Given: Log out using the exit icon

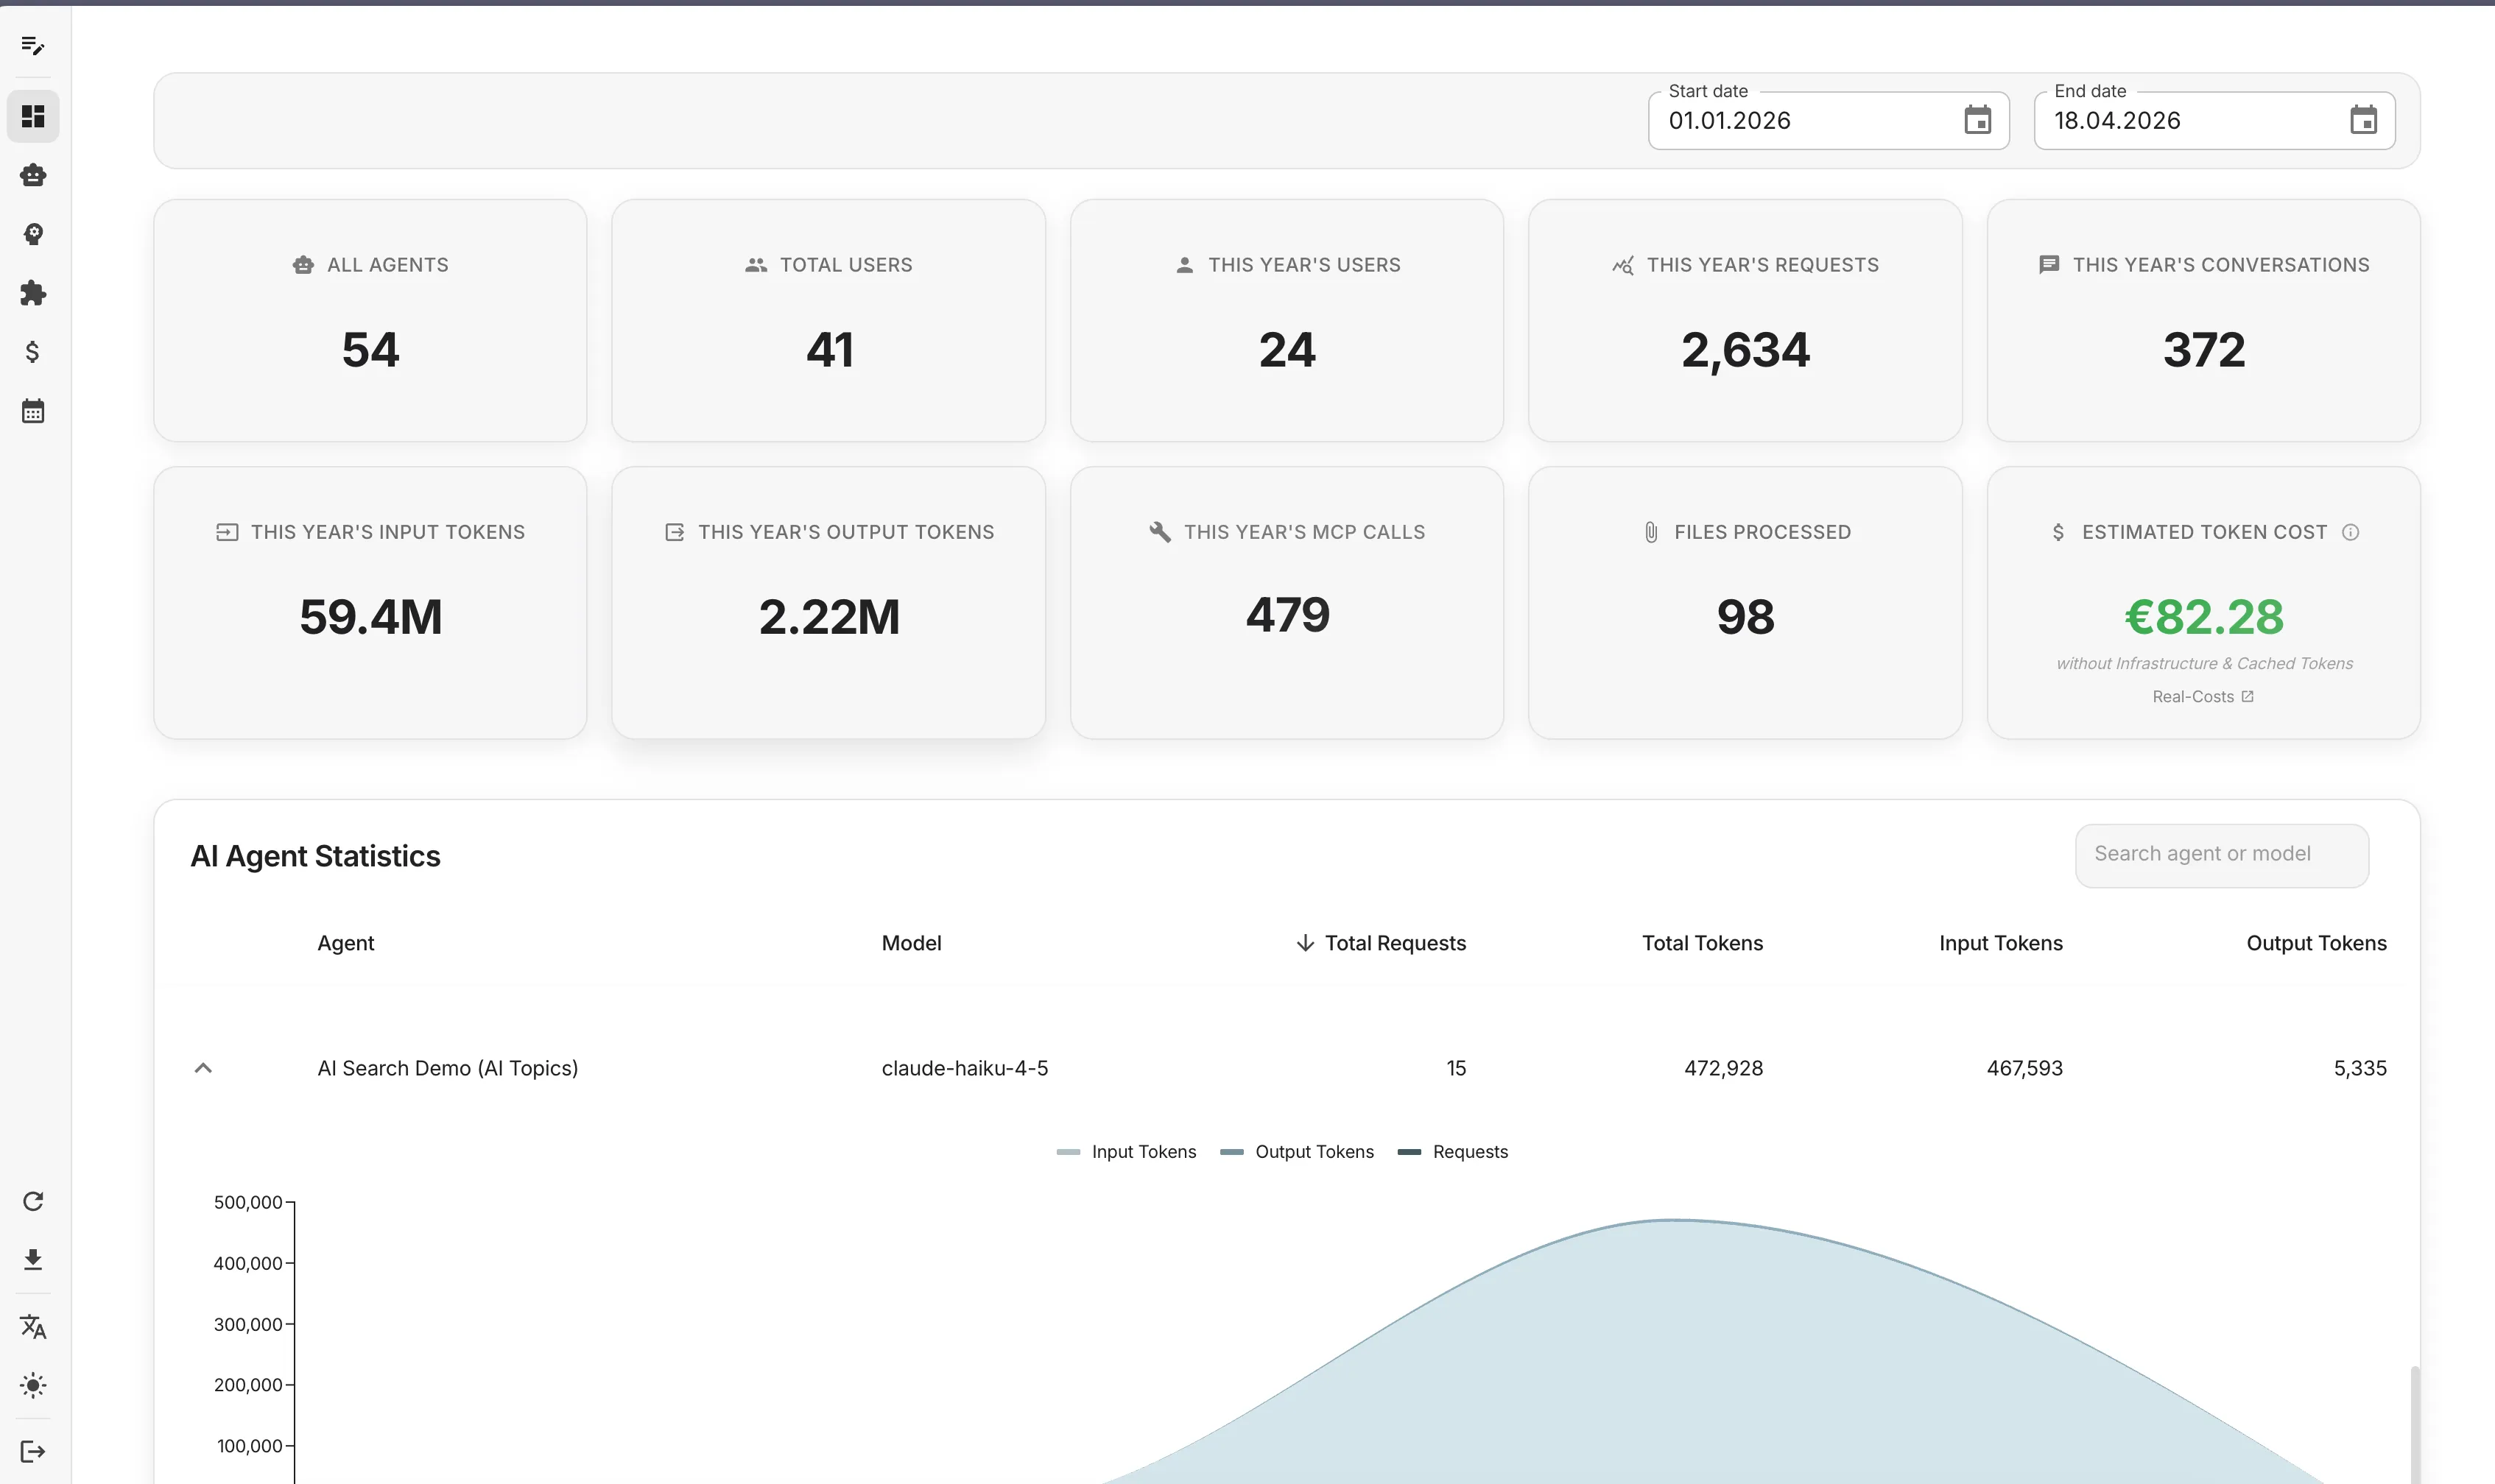Looking at the screenshot, I should [x=33, y=1451].
